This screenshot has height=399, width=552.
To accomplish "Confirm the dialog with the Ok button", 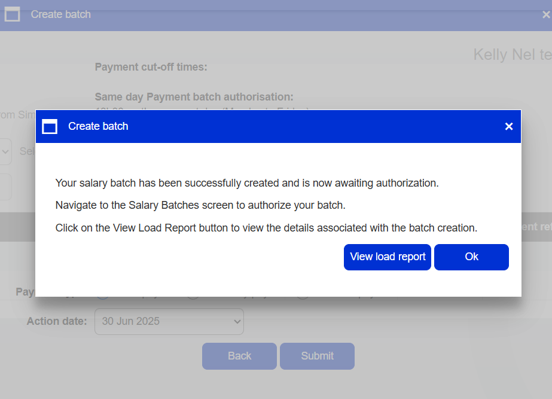I will click(x=471, y=257).
